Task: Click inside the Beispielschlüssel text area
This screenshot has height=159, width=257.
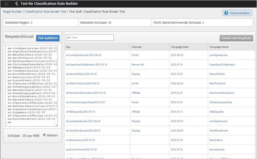Action: (32, 86)
